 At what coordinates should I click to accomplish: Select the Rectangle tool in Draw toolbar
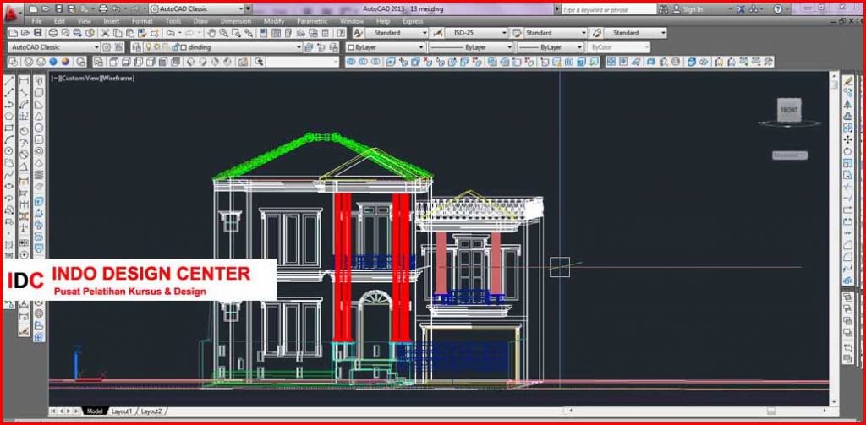click(x=9, y=128)
